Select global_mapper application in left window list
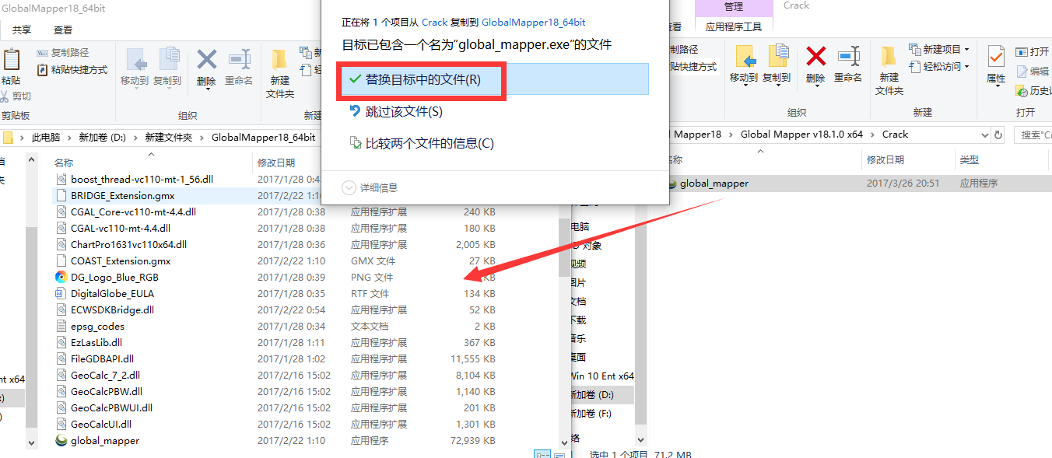The height and width of the screenshot is (458, 1052). (x=105, y=441)
